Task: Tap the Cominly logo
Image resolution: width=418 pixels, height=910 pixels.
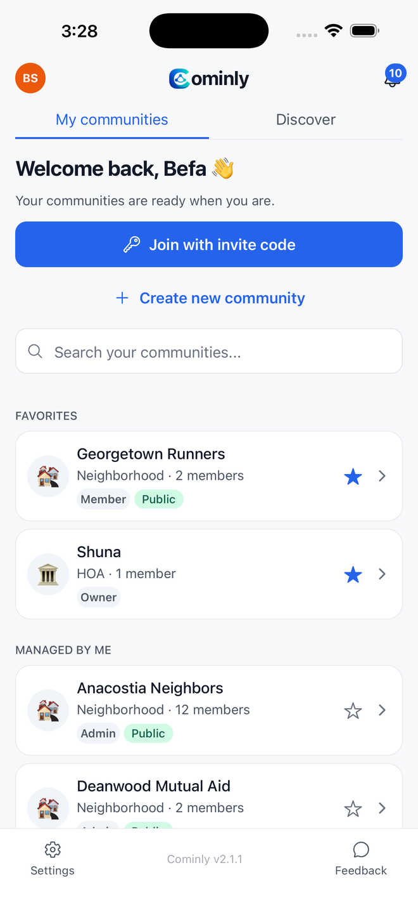Action: 209,79
